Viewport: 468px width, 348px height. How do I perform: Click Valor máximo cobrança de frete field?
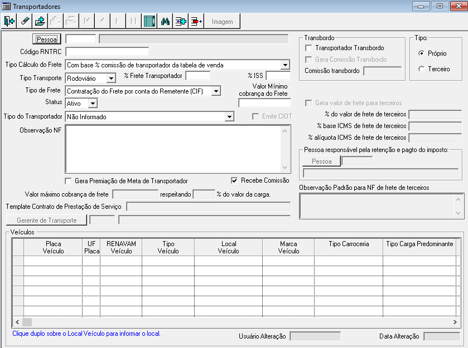pos(135,194)
